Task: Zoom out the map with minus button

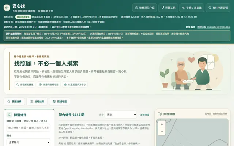Action: (x=162, y=132)
